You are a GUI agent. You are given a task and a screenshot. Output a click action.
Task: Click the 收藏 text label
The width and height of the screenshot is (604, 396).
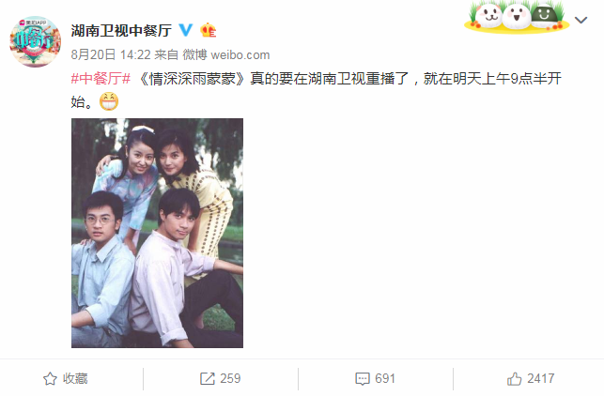[75, 378]
